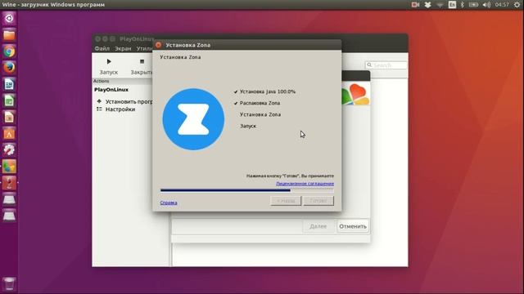Screen dimensions: 524x294
Task: Open Files manager from the dock
Action: [9, 34]
